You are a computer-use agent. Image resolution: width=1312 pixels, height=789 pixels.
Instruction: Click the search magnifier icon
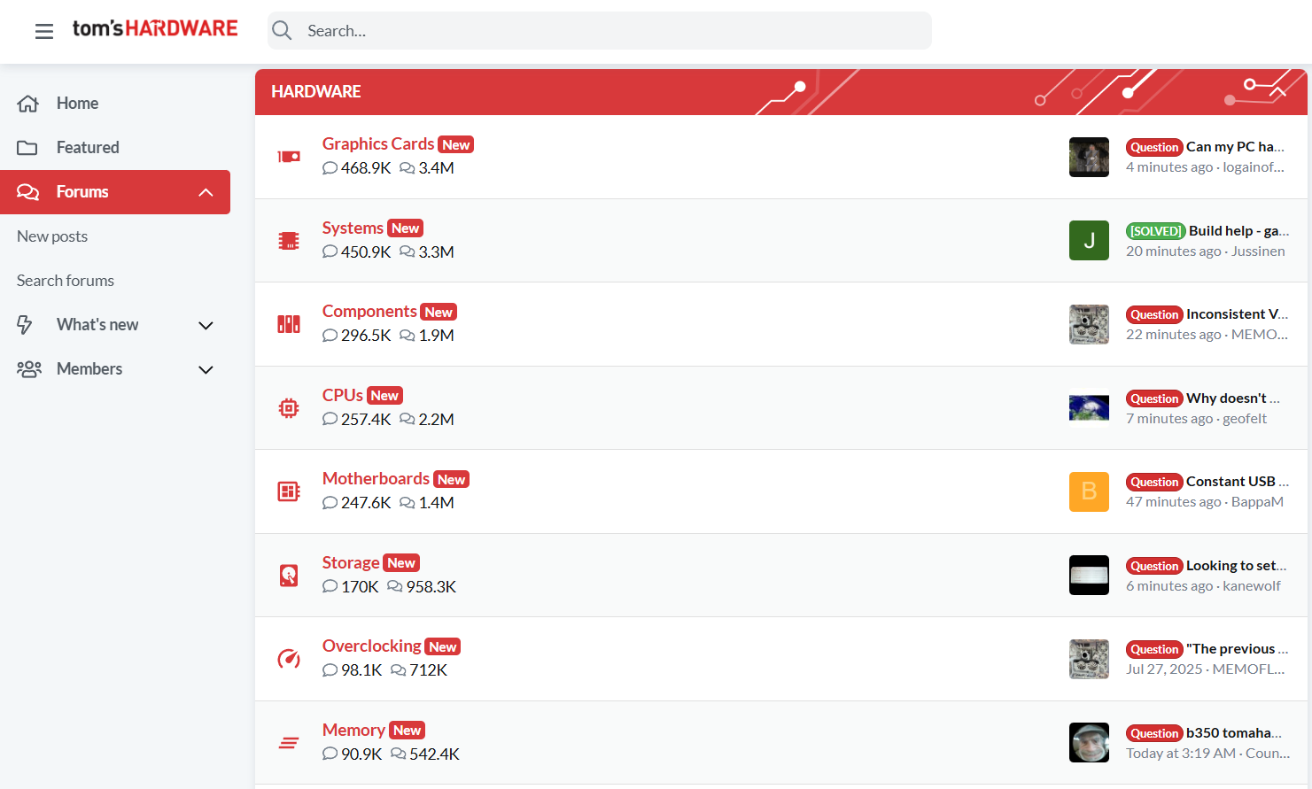(x=283, y=31)
